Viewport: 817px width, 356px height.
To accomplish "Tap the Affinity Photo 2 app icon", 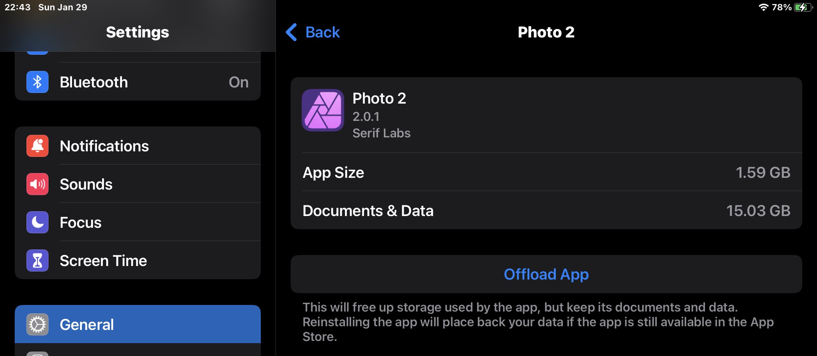I will [x=323, y=110].
